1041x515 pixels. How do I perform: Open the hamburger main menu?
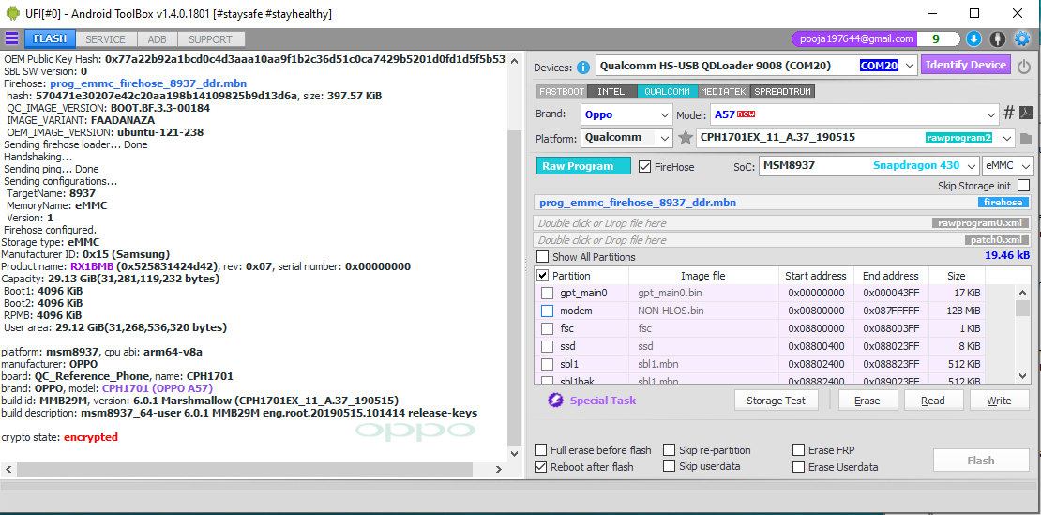(12, 38)
